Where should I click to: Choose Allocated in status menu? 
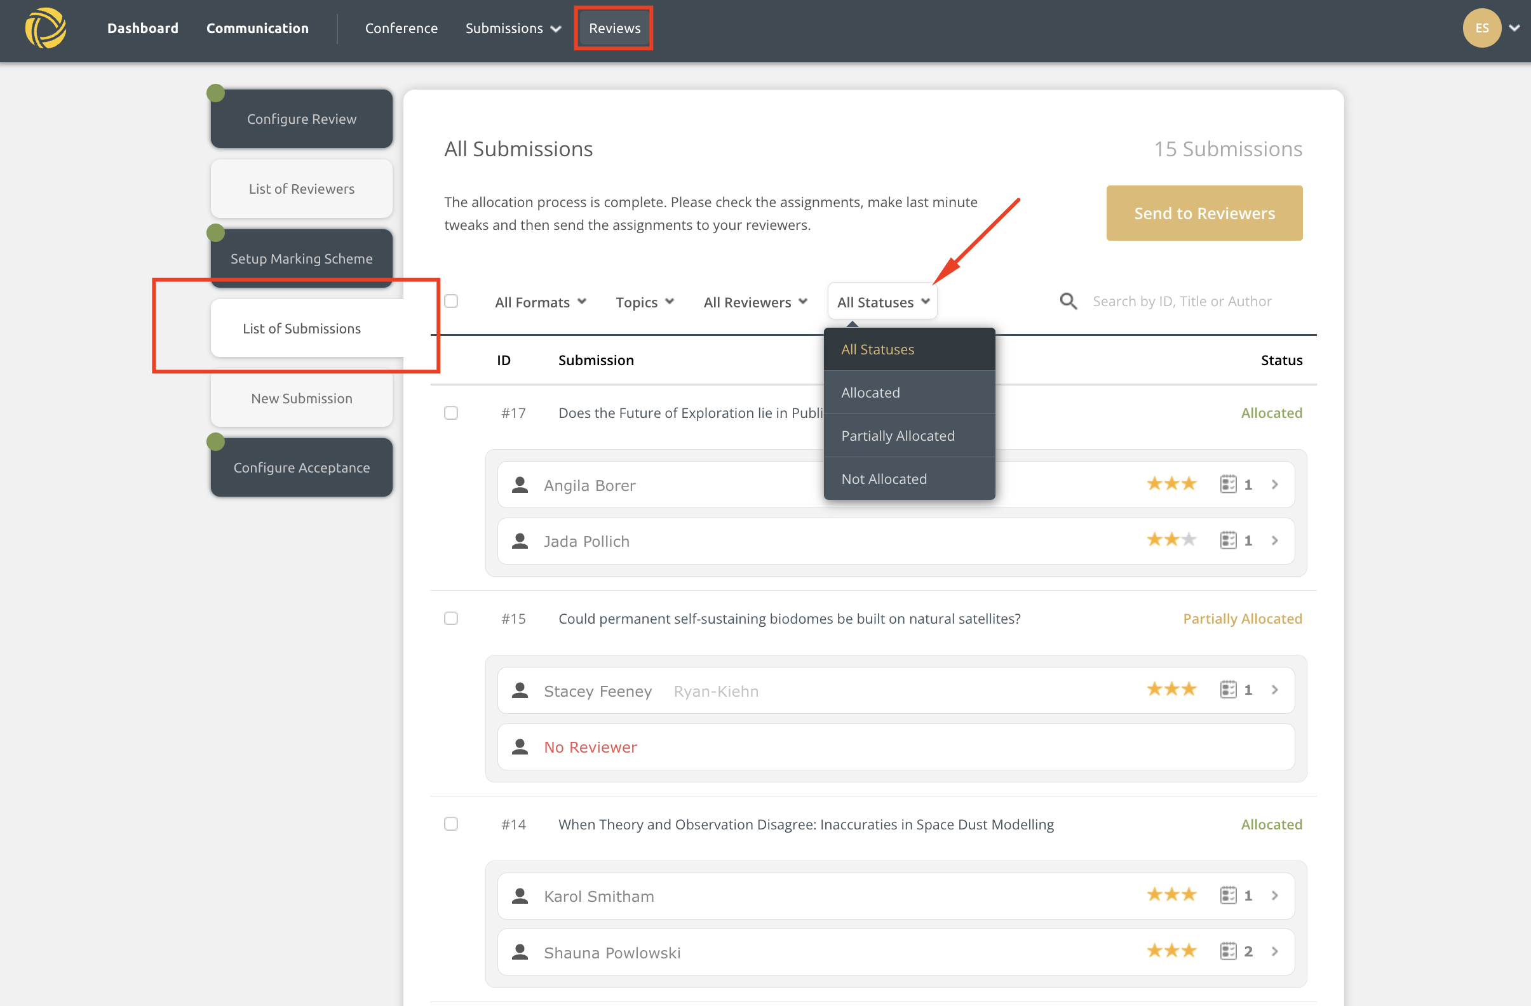point(910,392)
